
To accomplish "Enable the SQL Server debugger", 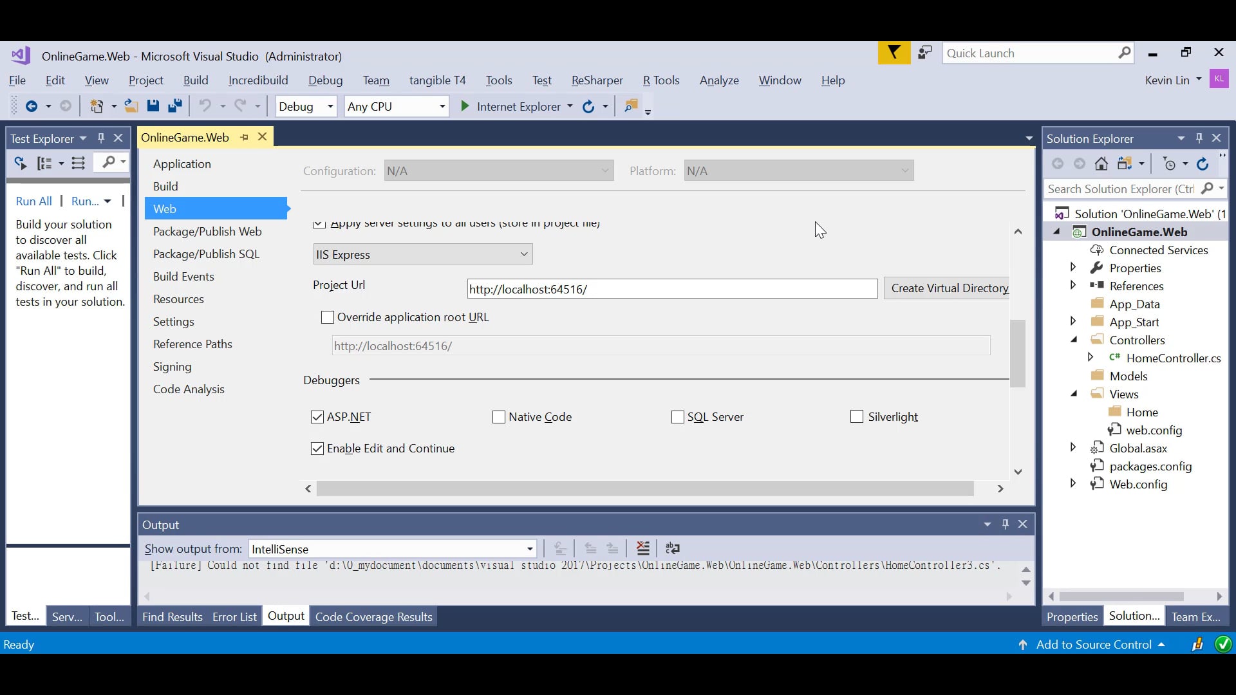I will click(677, 417).
